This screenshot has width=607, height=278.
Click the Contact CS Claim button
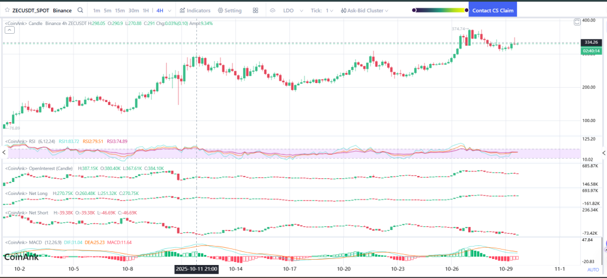(493, 10)
